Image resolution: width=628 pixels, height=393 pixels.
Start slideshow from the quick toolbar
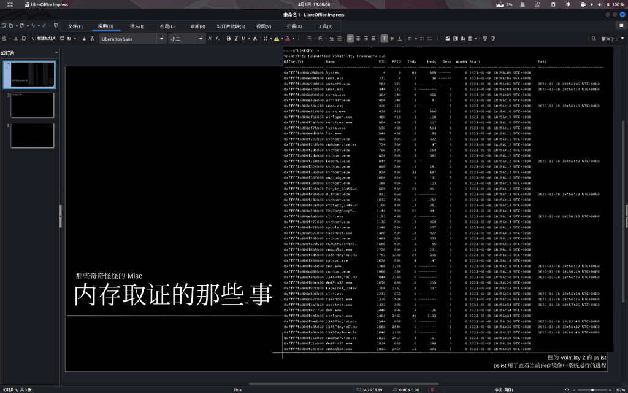56,26
